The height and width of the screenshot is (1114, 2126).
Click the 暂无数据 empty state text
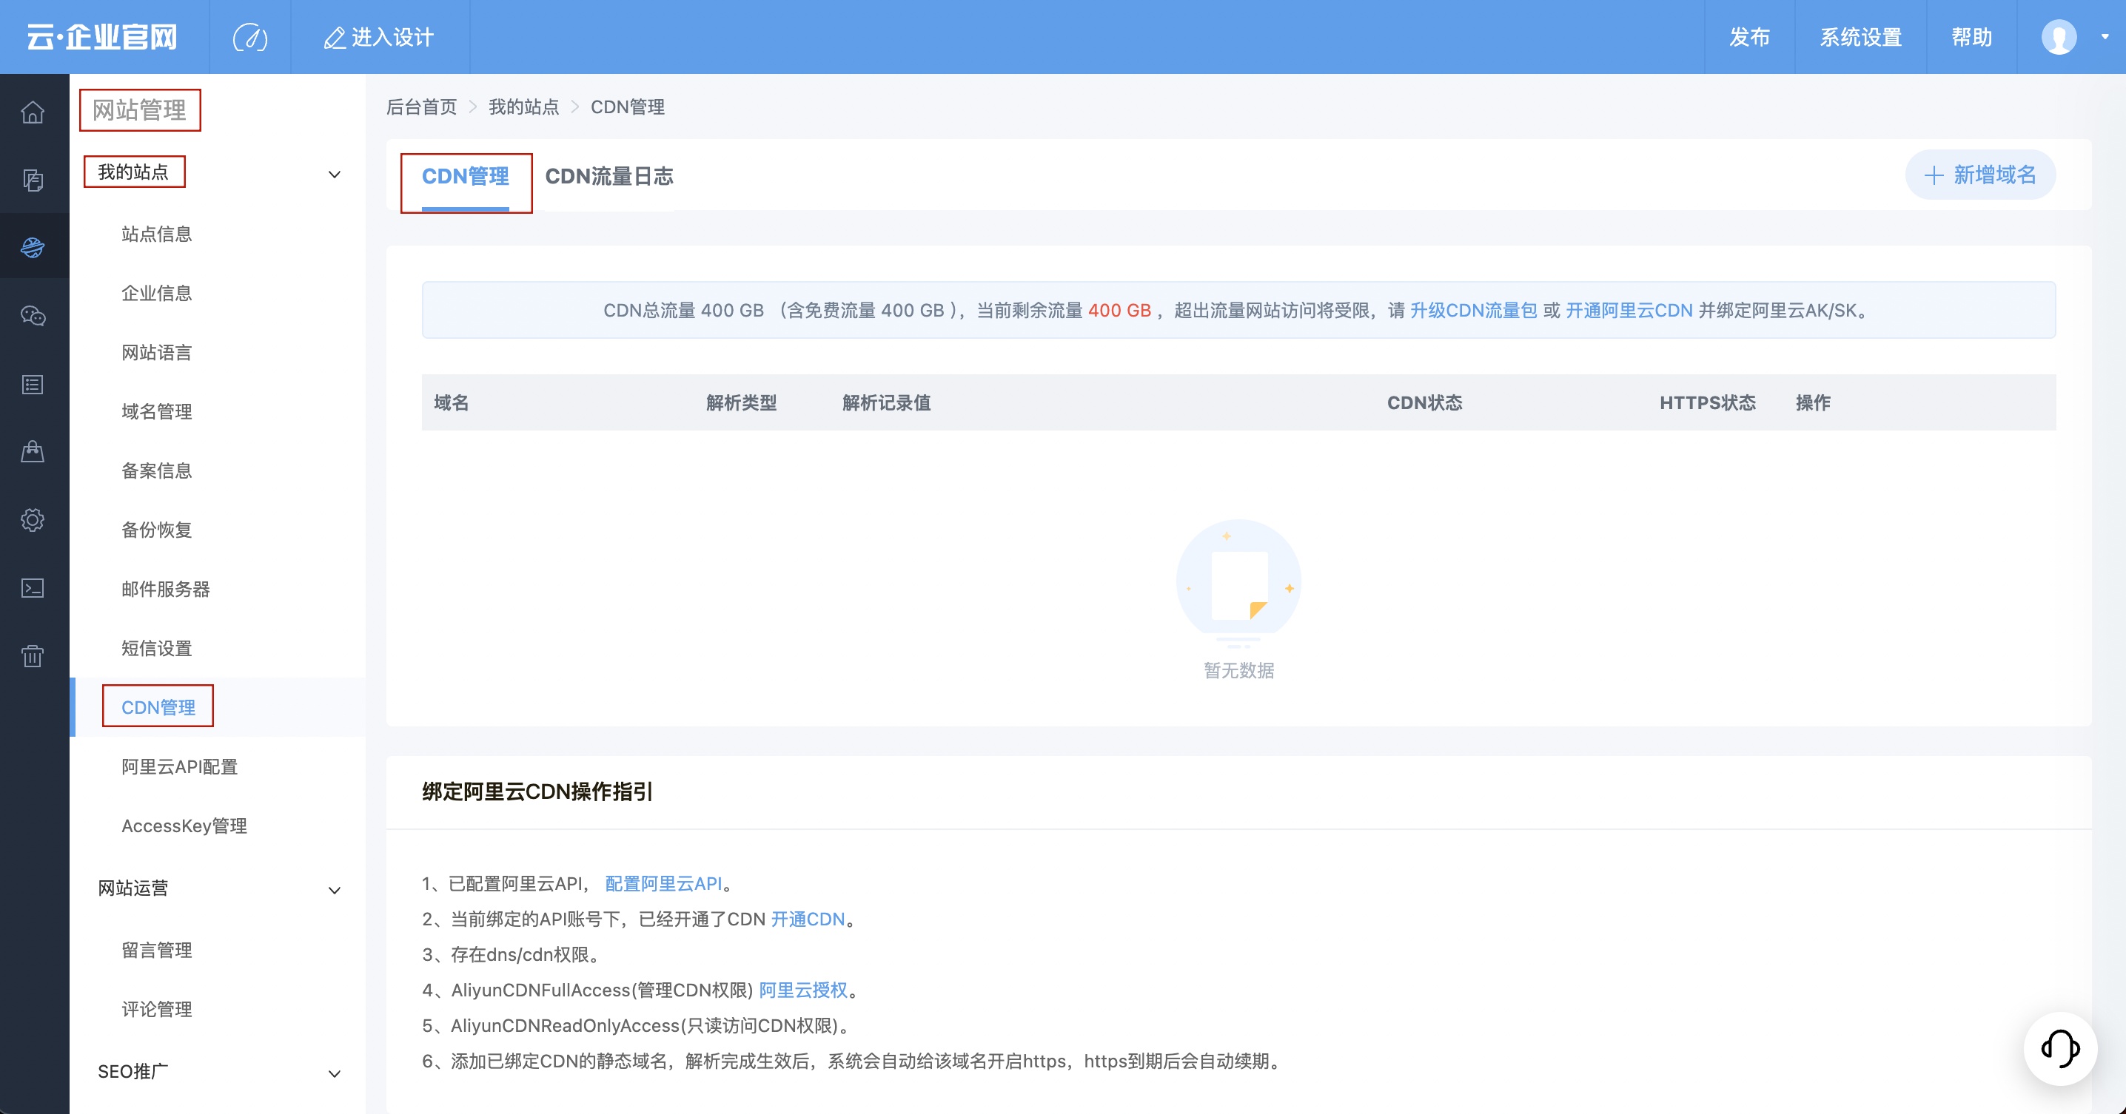click(x=1238, y=670)
